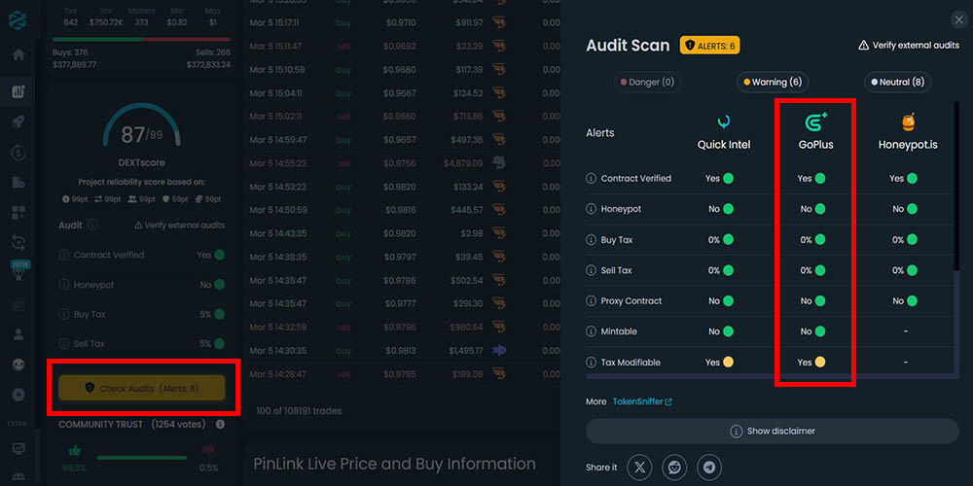Click info icon for Mintable row
This screenshot has width=973, height=486.
pyautogui.click(x=591, y=331)
